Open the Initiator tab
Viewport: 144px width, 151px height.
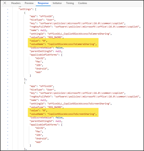pos(57,3)
